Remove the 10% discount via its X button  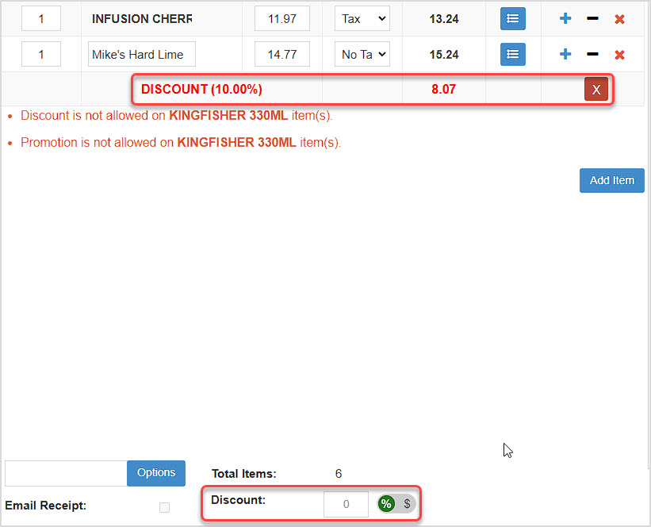(x=596, y=89)
